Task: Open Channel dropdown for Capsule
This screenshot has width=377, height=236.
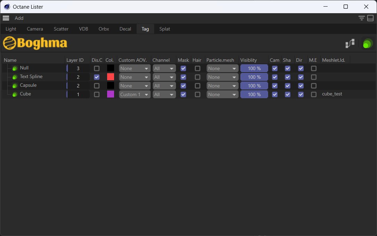Action: (x=164, y=86)
